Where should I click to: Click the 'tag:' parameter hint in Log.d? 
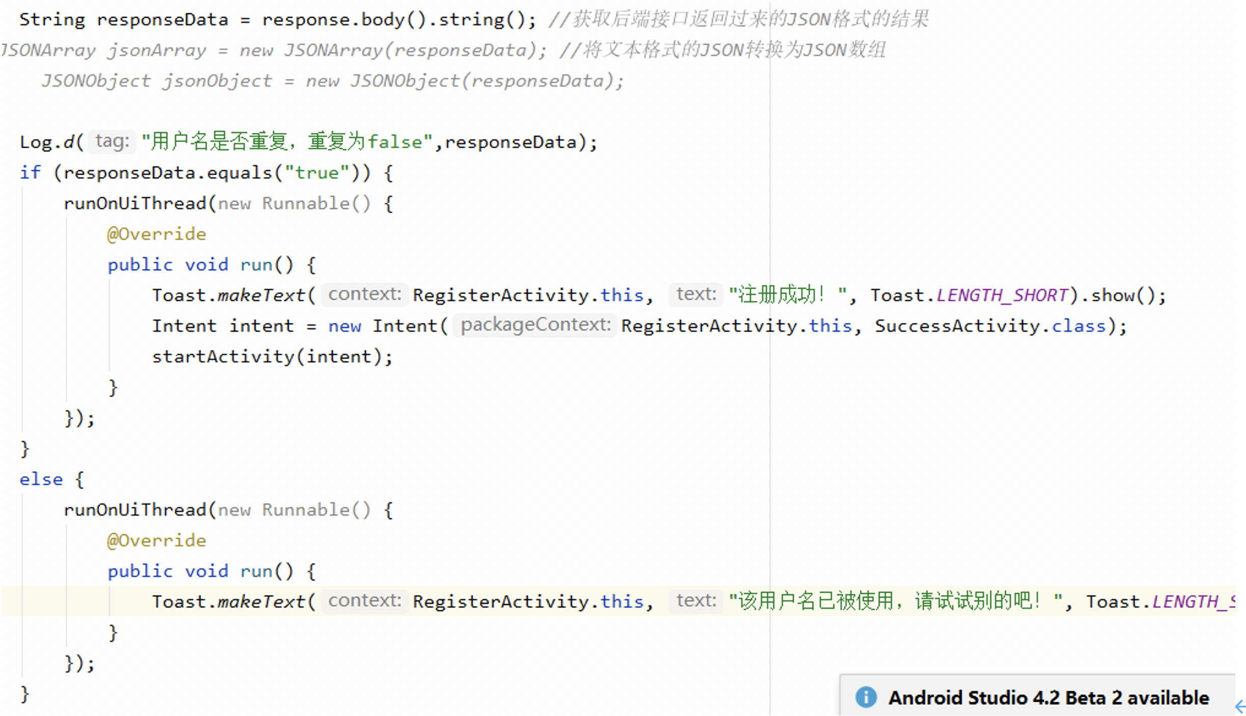pyautogui.click(x=112, y=141)
